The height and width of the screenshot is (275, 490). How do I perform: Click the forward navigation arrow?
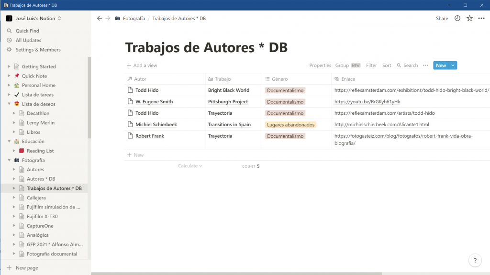point(108,19)
